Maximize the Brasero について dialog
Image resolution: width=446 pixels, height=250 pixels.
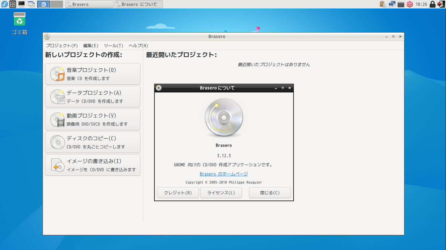pyautogui.click(x=283, y=88)
